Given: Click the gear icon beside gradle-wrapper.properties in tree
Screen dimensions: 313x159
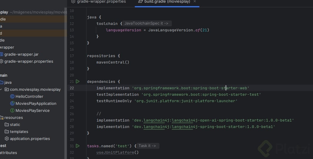Looking at the screenshot, I should point(1,61).
